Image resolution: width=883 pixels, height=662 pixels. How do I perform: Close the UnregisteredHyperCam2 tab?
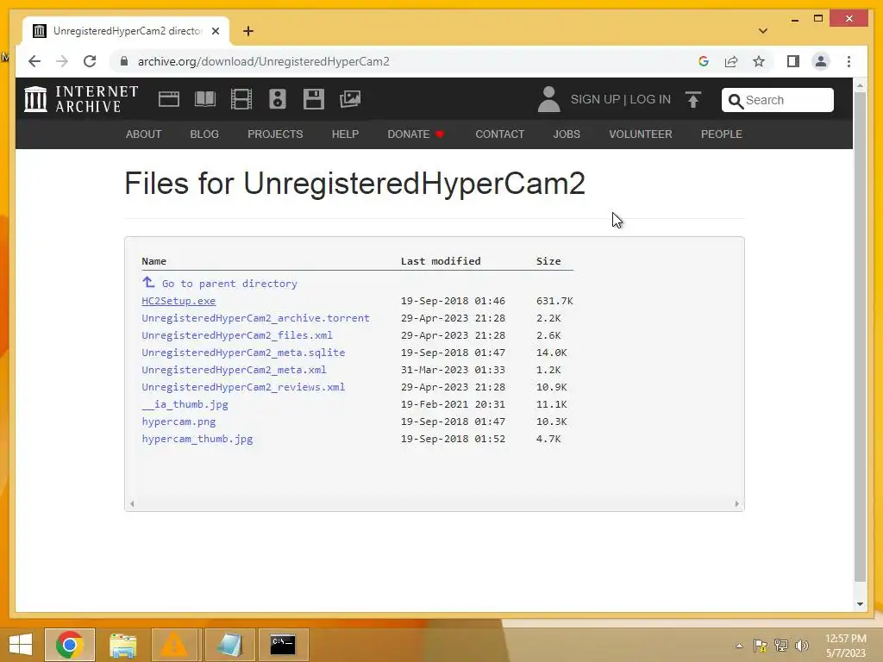coord(216,31)
